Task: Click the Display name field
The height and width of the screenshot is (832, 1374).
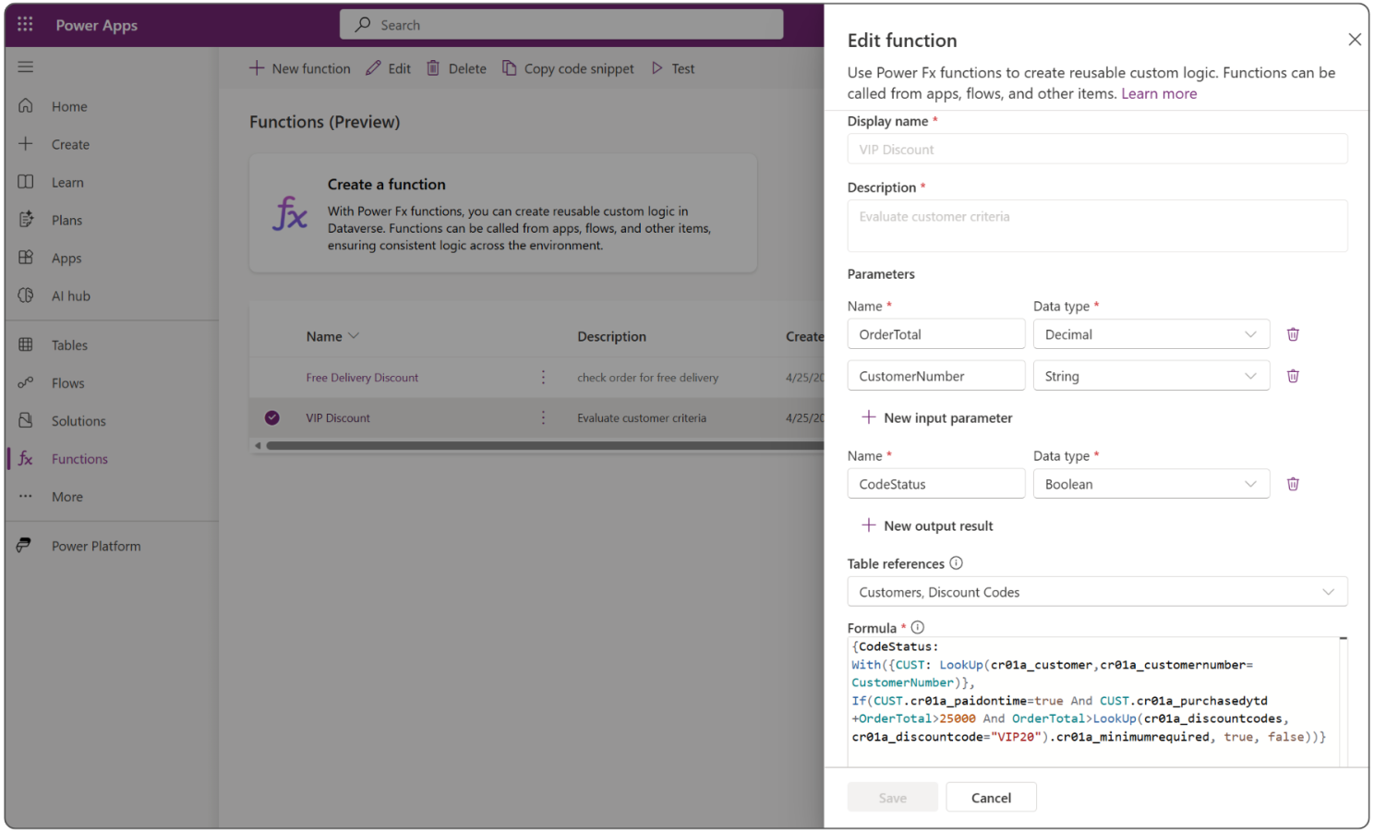Action: coord(1097,149)
